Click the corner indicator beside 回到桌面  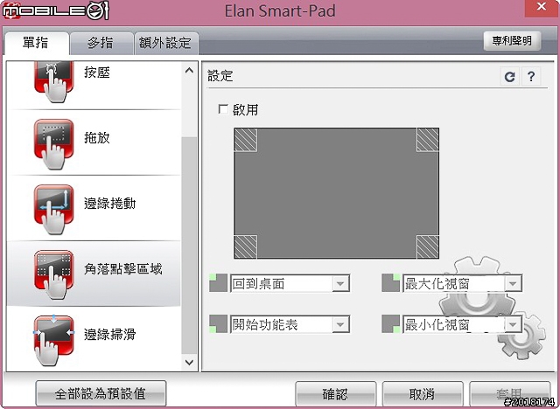pyautogui.click(x=219, y=283)
